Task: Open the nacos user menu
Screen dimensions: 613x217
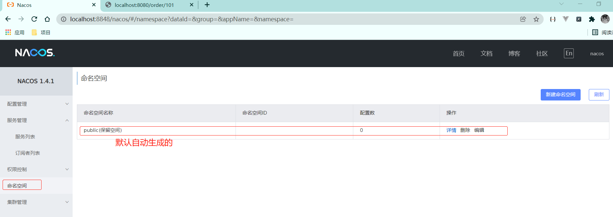Action: tap(597, 54)
